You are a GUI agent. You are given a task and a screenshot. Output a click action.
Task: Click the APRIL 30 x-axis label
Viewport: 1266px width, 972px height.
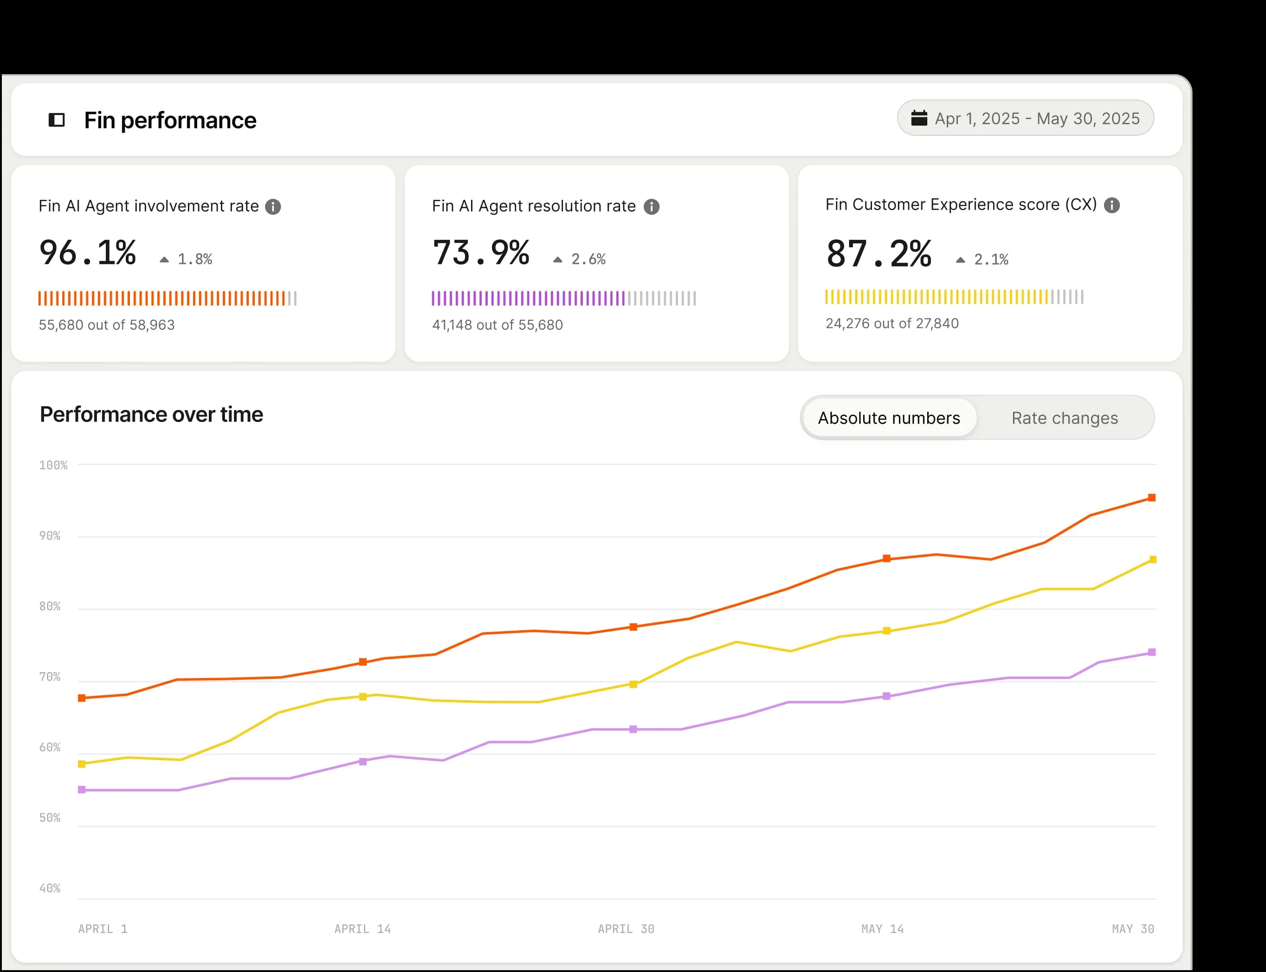pos(627,928)
